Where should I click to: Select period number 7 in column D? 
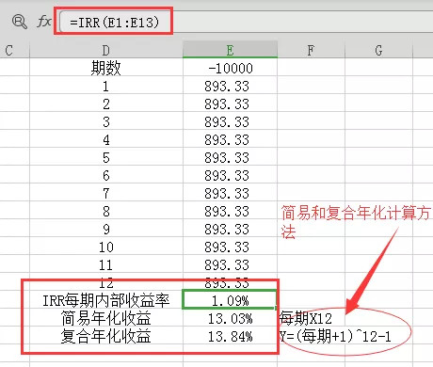[106, 193]
